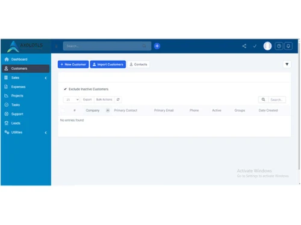The image size is (301, 225).
Task: Sort by the # column
Action: pos(75,110)
